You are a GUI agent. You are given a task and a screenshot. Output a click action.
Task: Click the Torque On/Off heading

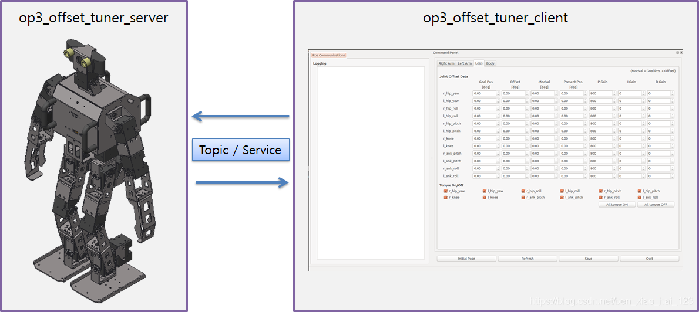click(x=451, y=185)
